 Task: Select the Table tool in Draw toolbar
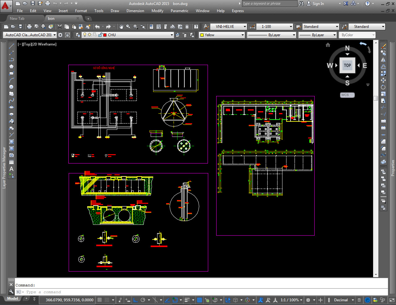coord(11,162)
